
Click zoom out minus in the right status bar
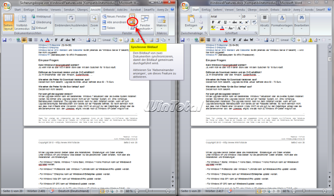[294, 191]
